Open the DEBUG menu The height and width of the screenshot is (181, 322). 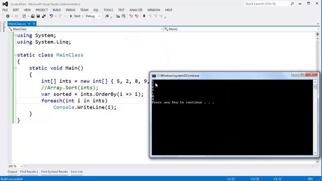70,10
